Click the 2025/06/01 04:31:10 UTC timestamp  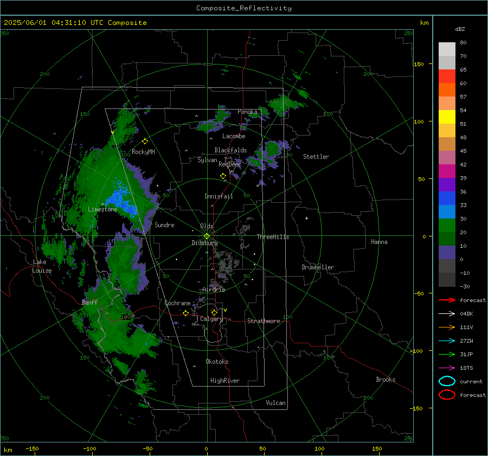pos(75,23)
